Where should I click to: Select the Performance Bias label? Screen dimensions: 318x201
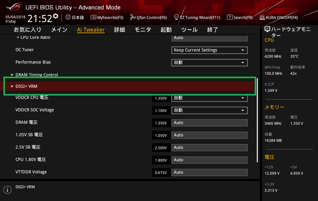33,62
